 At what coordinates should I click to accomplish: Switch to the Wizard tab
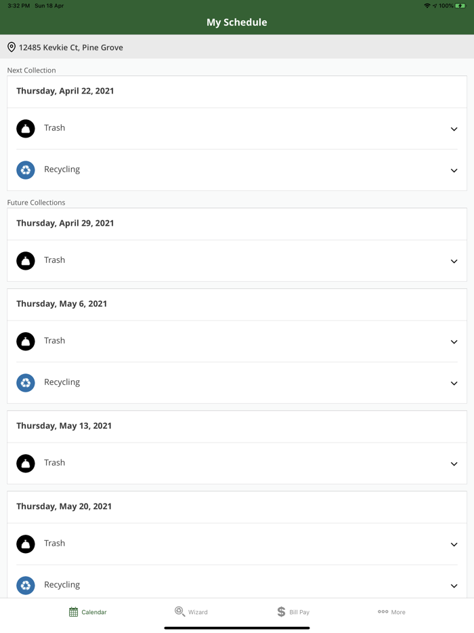[191, 612]
